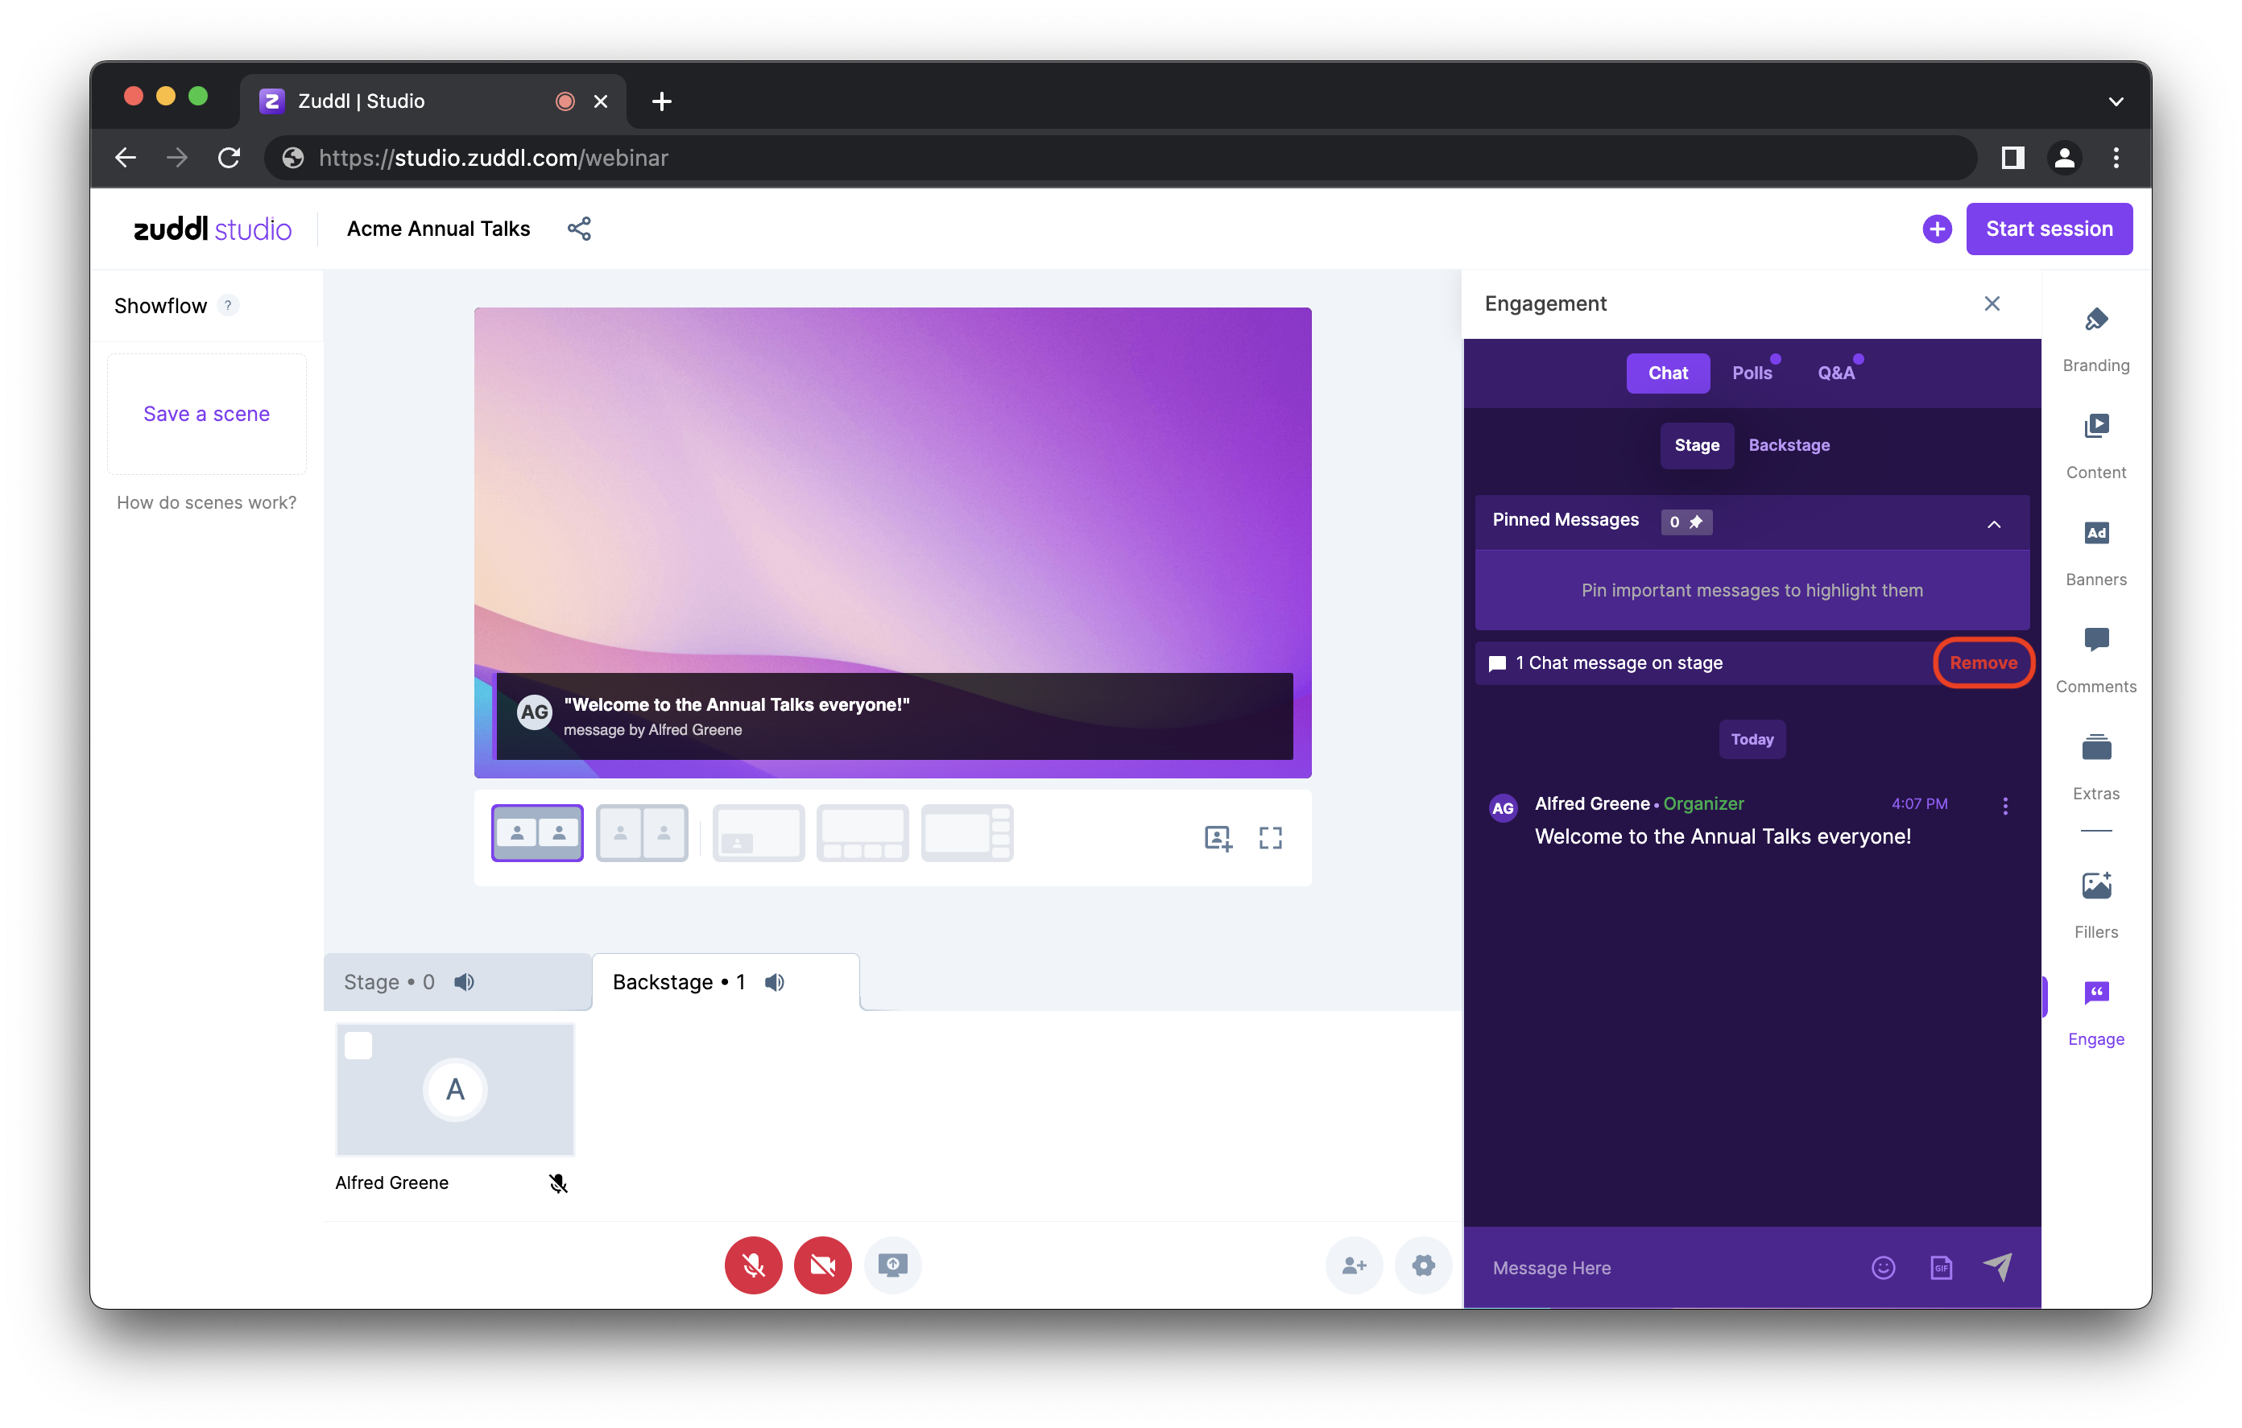Click the GIF icon in message box
Screen dimensions: 2242x1428
1940,1268
